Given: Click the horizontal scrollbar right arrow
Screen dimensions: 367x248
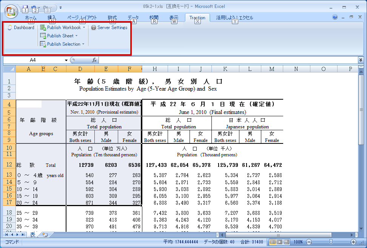Looking at the screenshot, I should coord(352,235).
